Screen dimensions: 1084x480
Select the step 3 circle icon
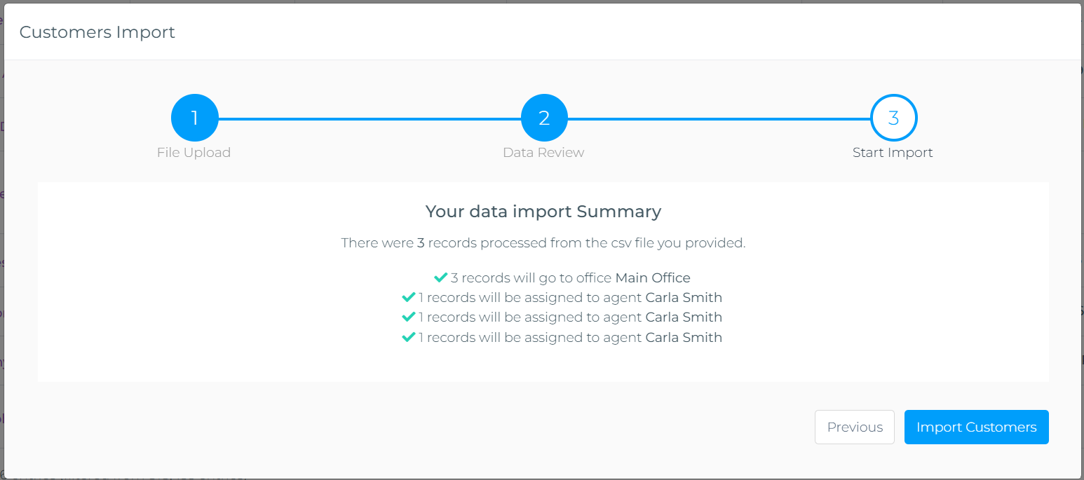point(893,118)
